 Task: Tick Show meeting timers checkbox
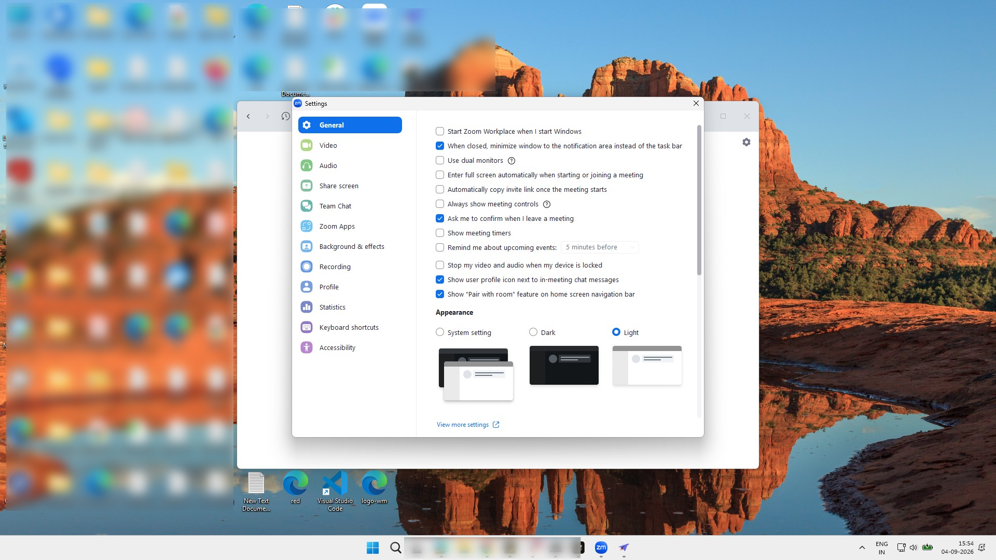[x=440, y=233]
